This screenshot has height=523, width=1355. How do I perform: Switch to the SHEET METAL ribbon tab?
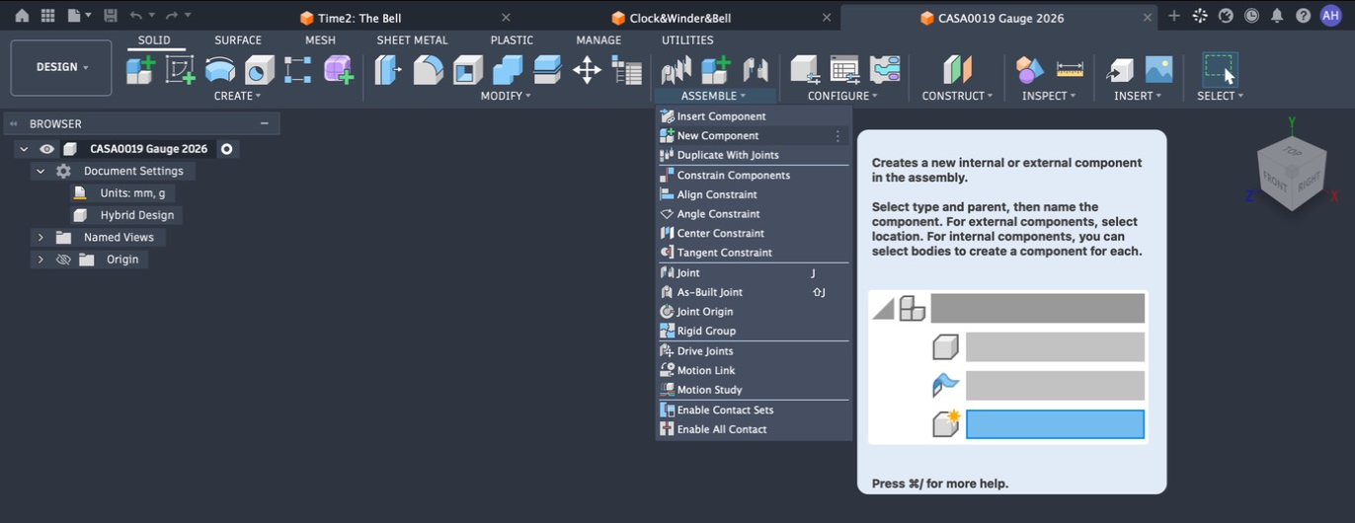point(412,40)
